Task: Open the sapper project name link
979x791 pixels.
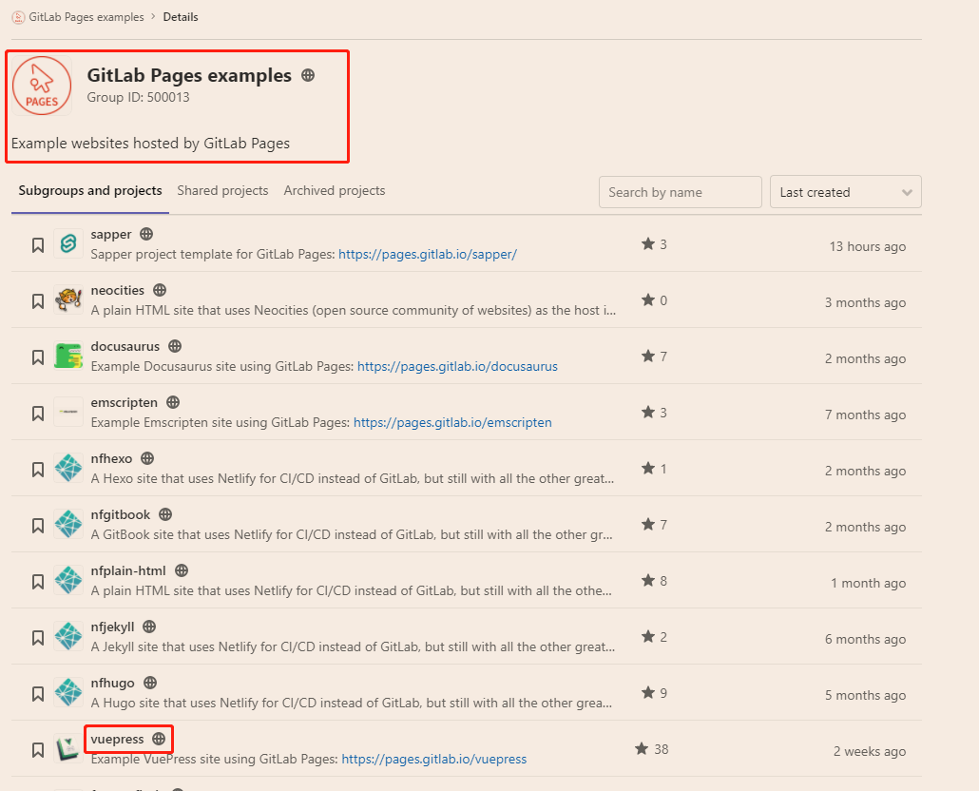Action: coord(111,234)
